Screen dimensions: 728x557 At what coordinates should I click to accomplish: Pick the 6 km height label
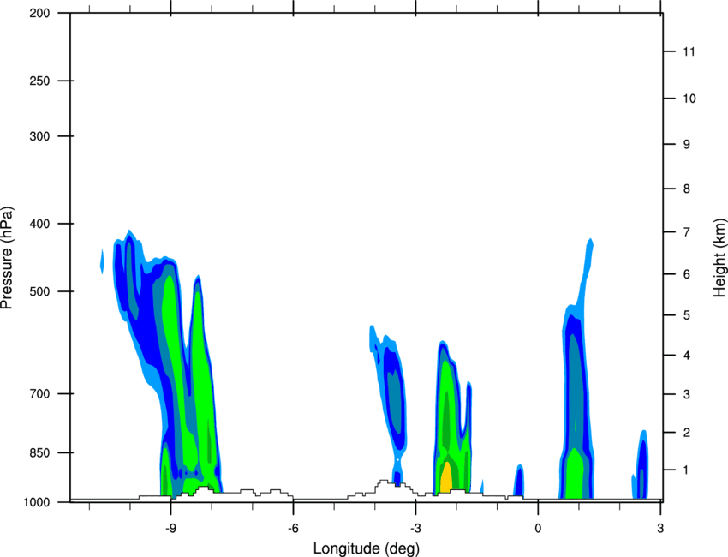(687, 274)
